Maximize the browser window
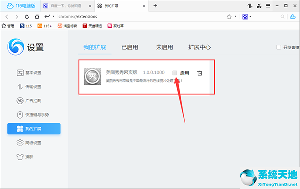This screenshot has height=189, width=300. tap(286, 6)
